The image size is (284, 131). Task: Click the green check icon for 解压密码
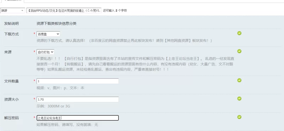click(239, 117)
